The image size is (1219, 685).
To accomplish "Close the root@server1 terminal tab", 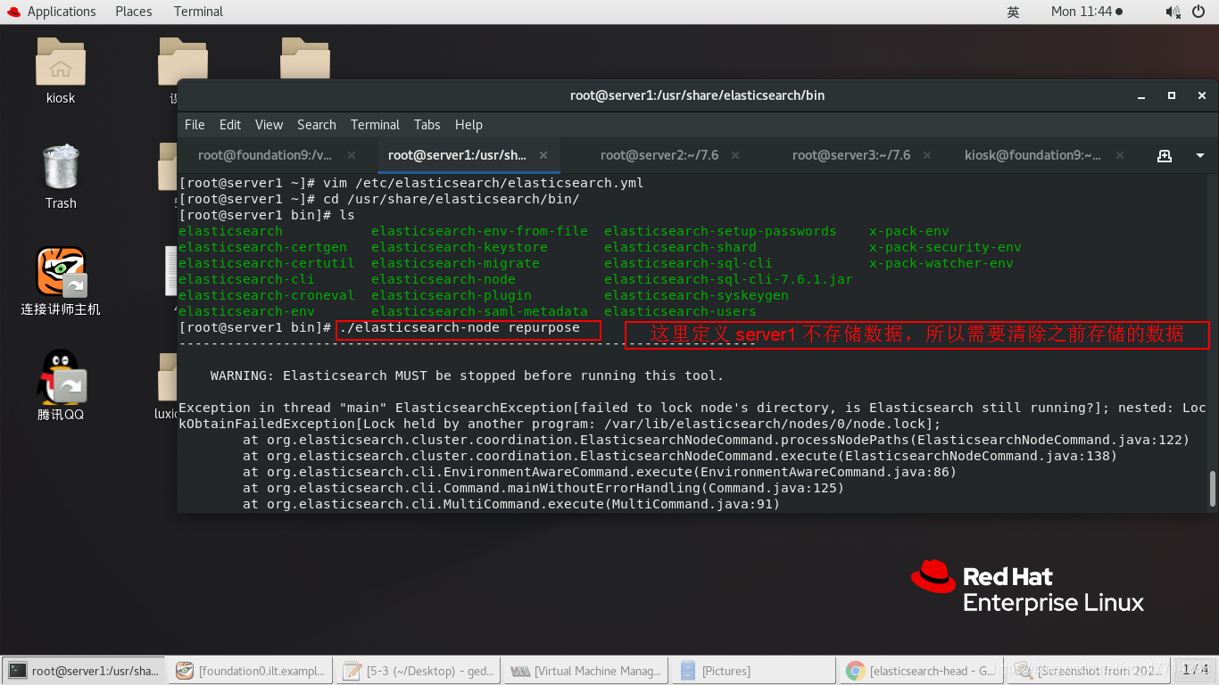I will (543, 155).
